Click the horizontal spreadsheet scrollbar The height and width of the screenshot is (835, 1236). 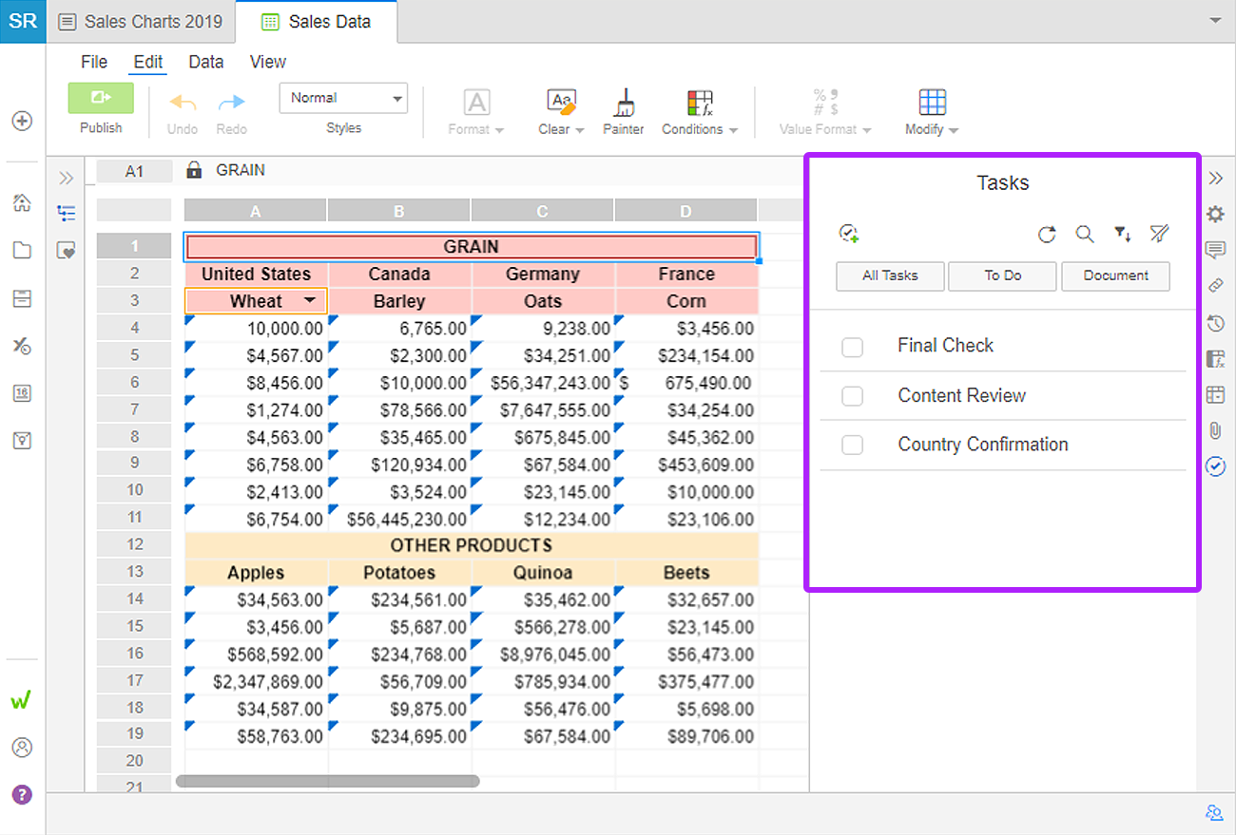328,781
